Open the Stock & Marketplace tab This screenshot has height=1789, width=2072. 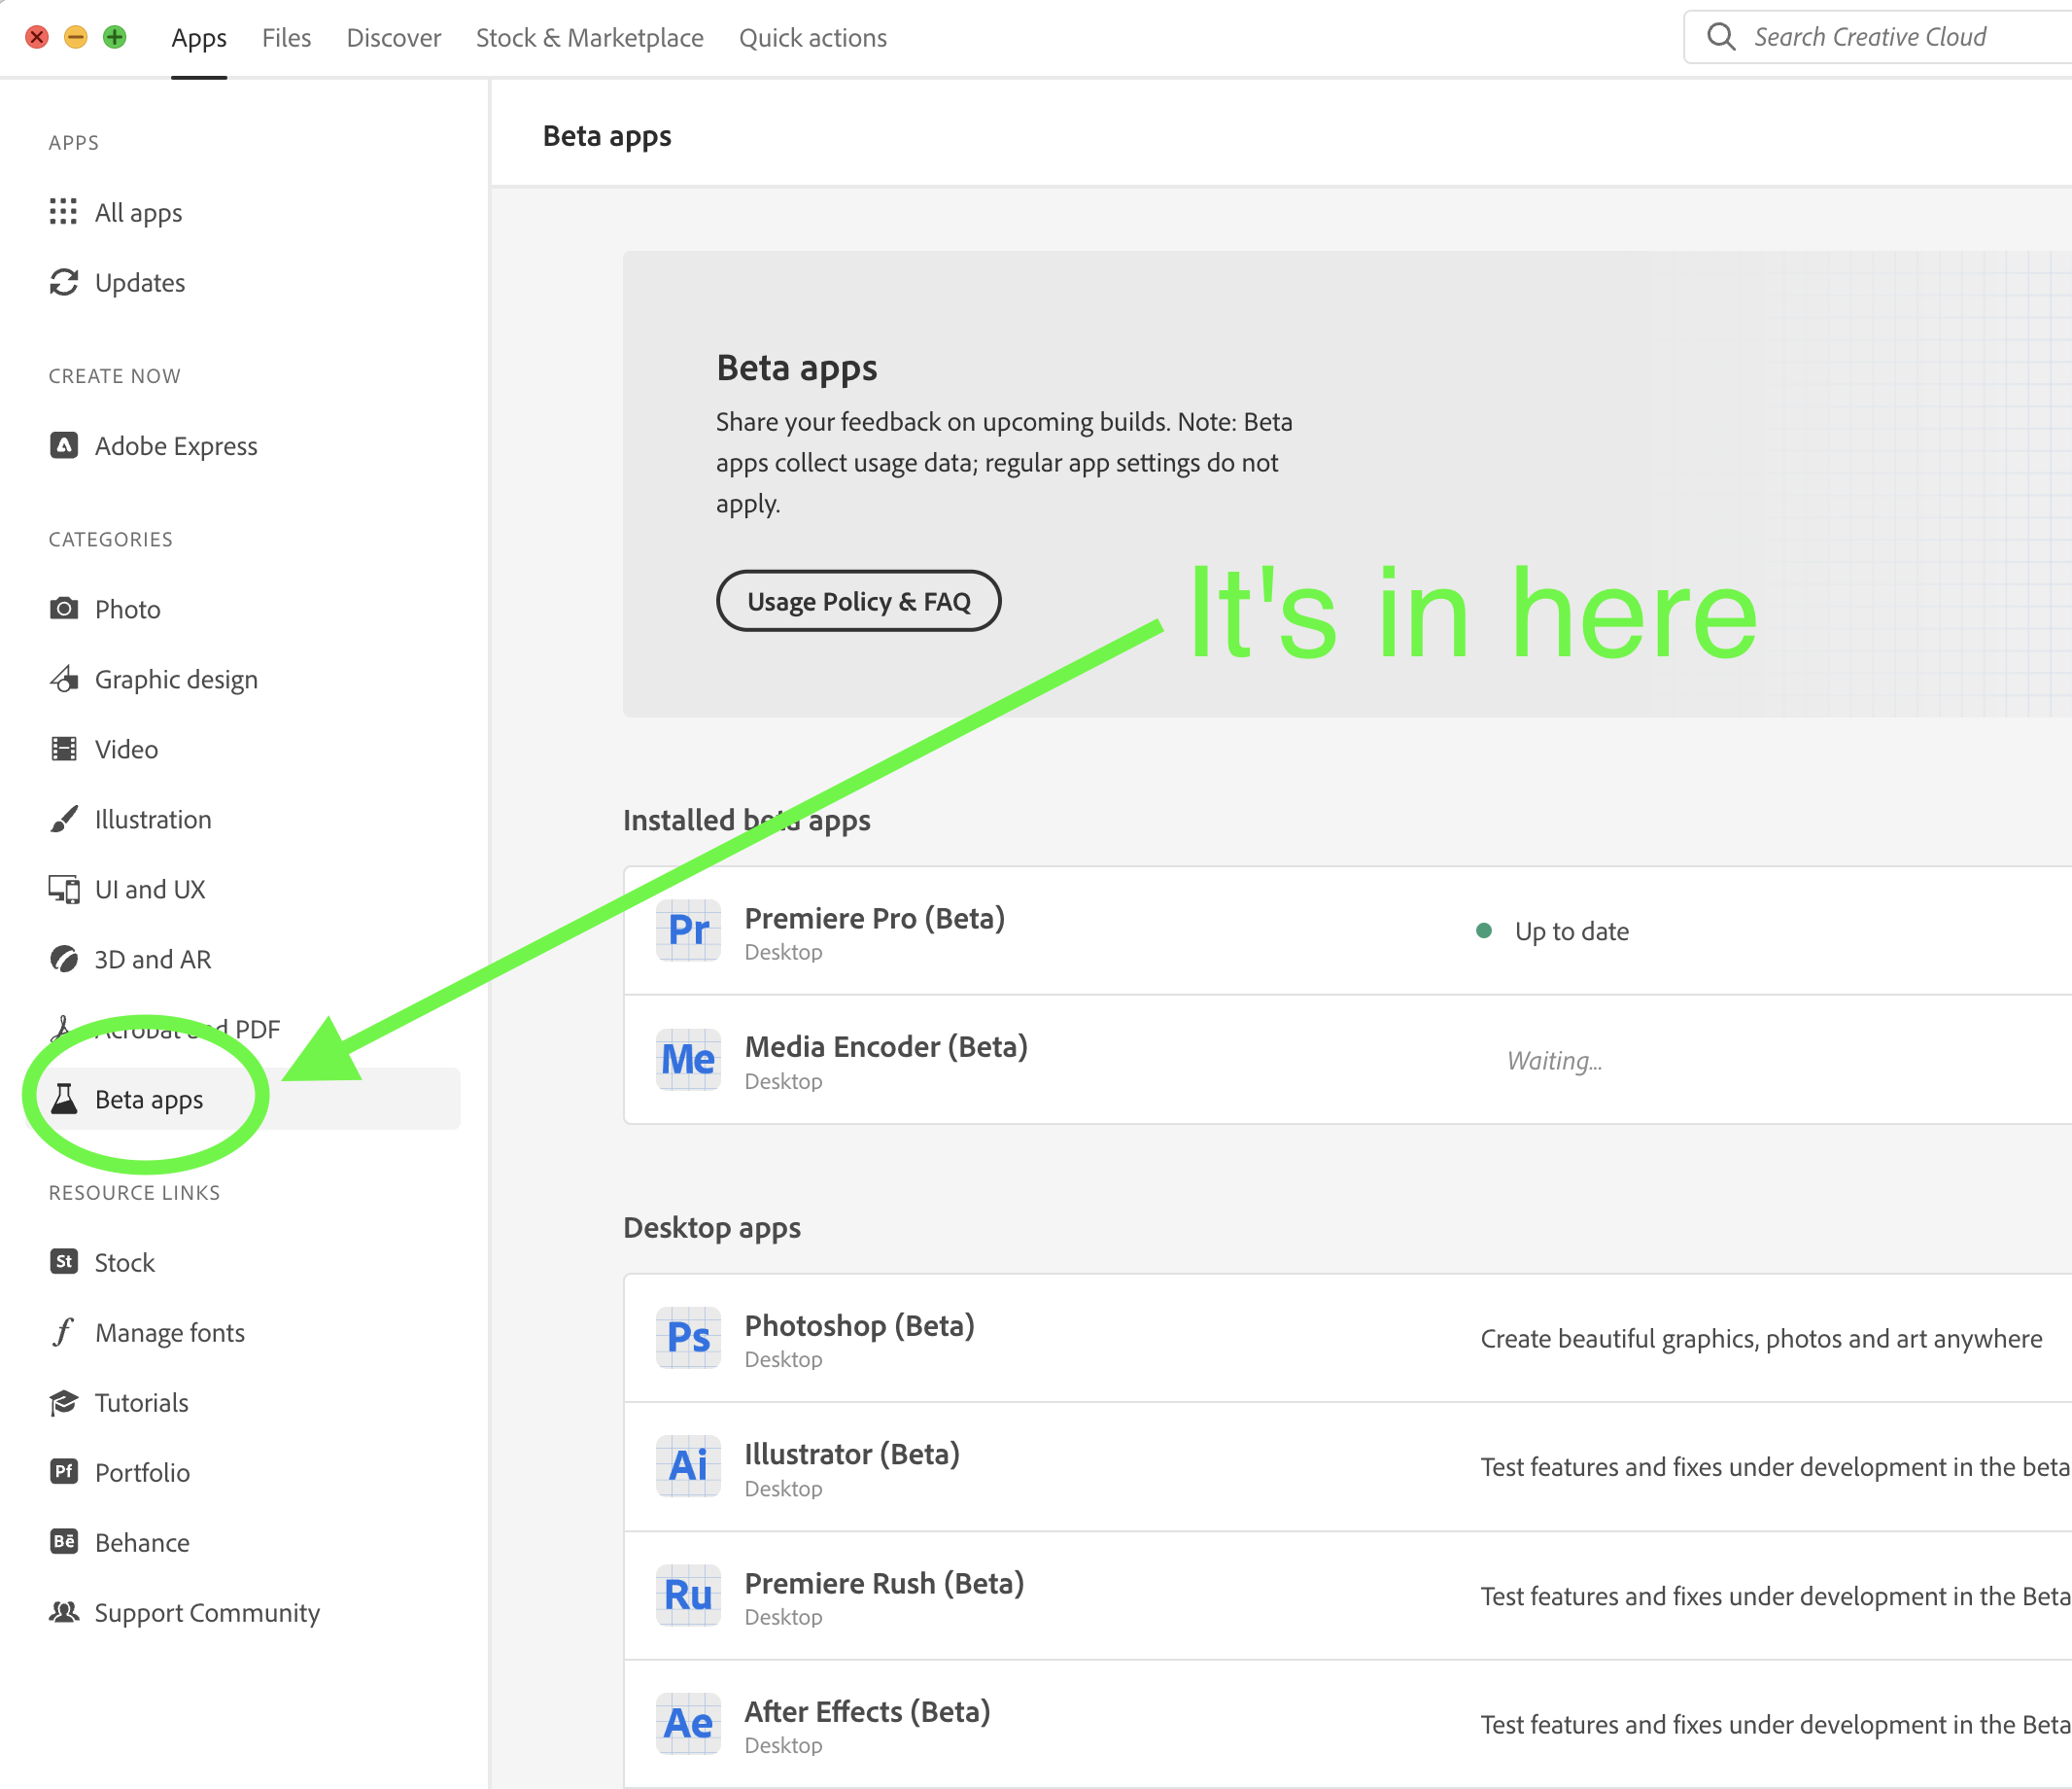[589, 38]
